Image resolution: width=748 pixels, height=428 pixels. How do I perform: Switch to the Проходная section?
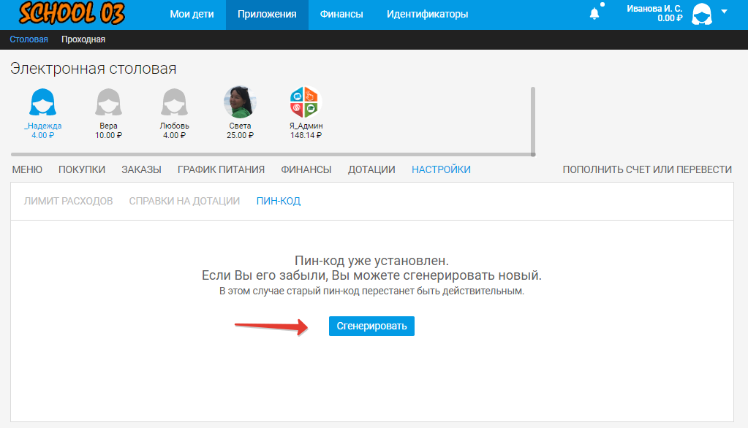click(83, 39)
